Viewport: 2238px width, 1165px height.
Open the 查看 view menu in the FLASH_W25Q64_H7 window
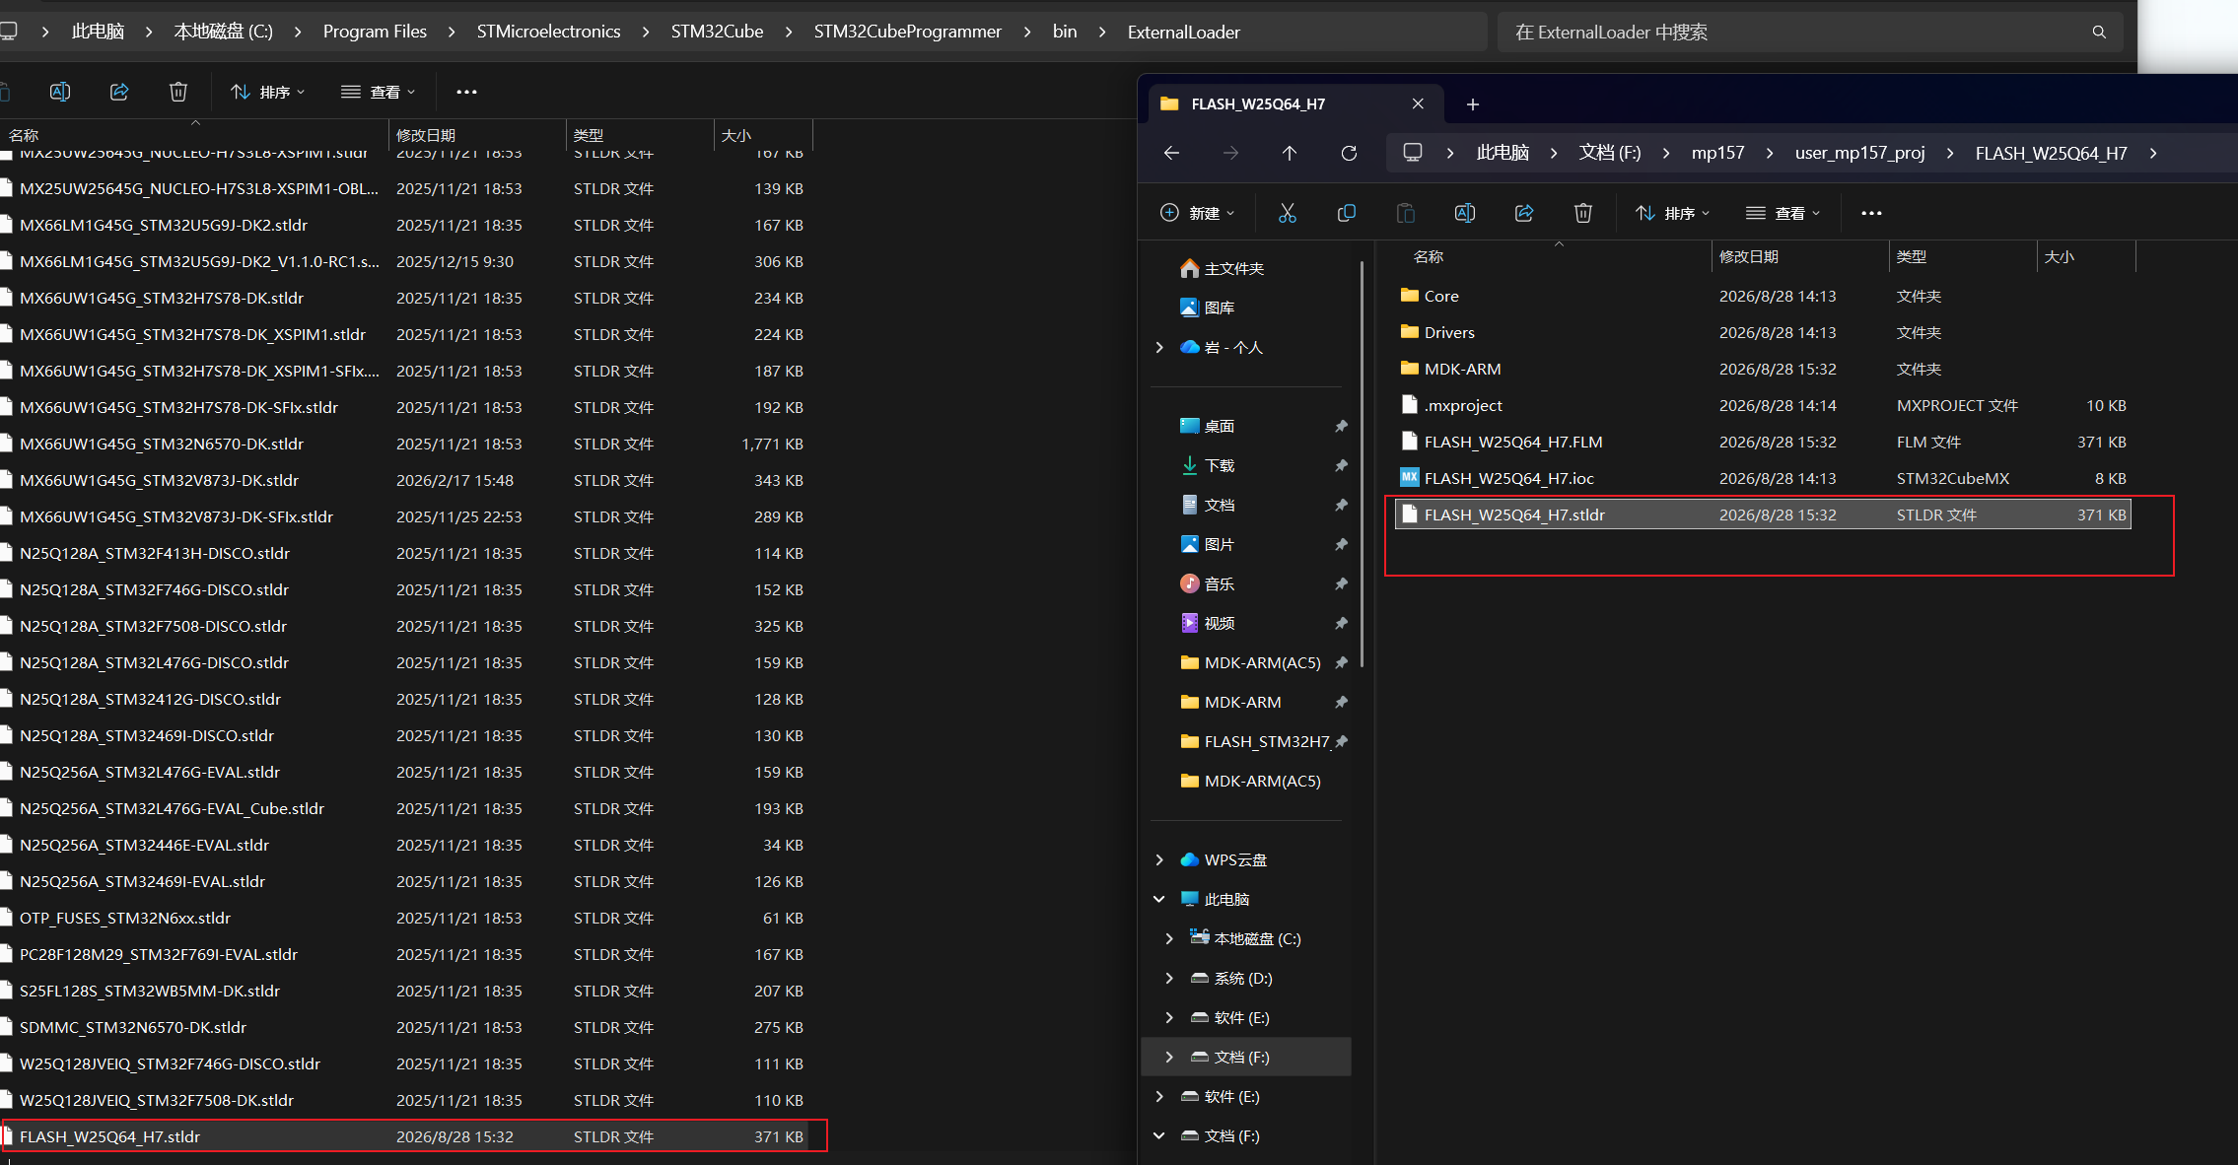click(1783, 213)
